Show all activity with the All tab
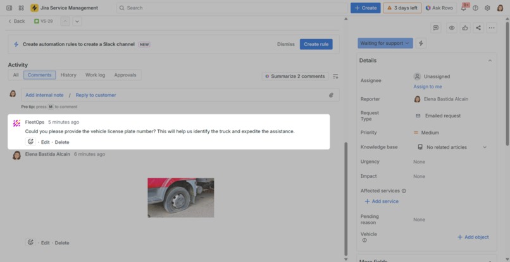The width and height of the screenshot is (510, 262). (x=16, y=75)
